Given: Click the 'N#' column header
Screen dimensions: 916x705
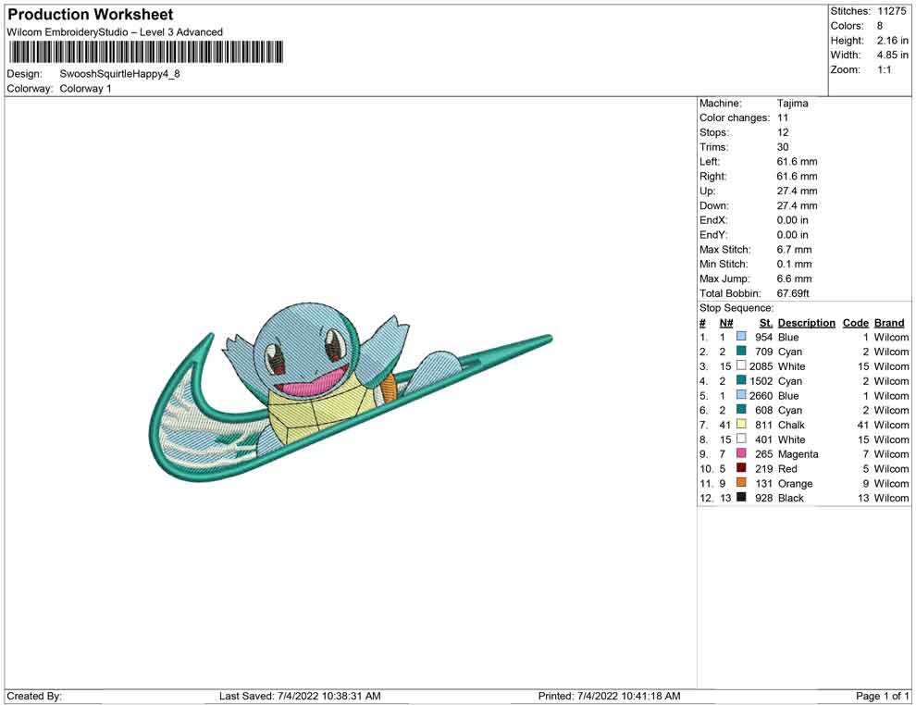Looking at the screenshot, I should (x=726, y=323).
